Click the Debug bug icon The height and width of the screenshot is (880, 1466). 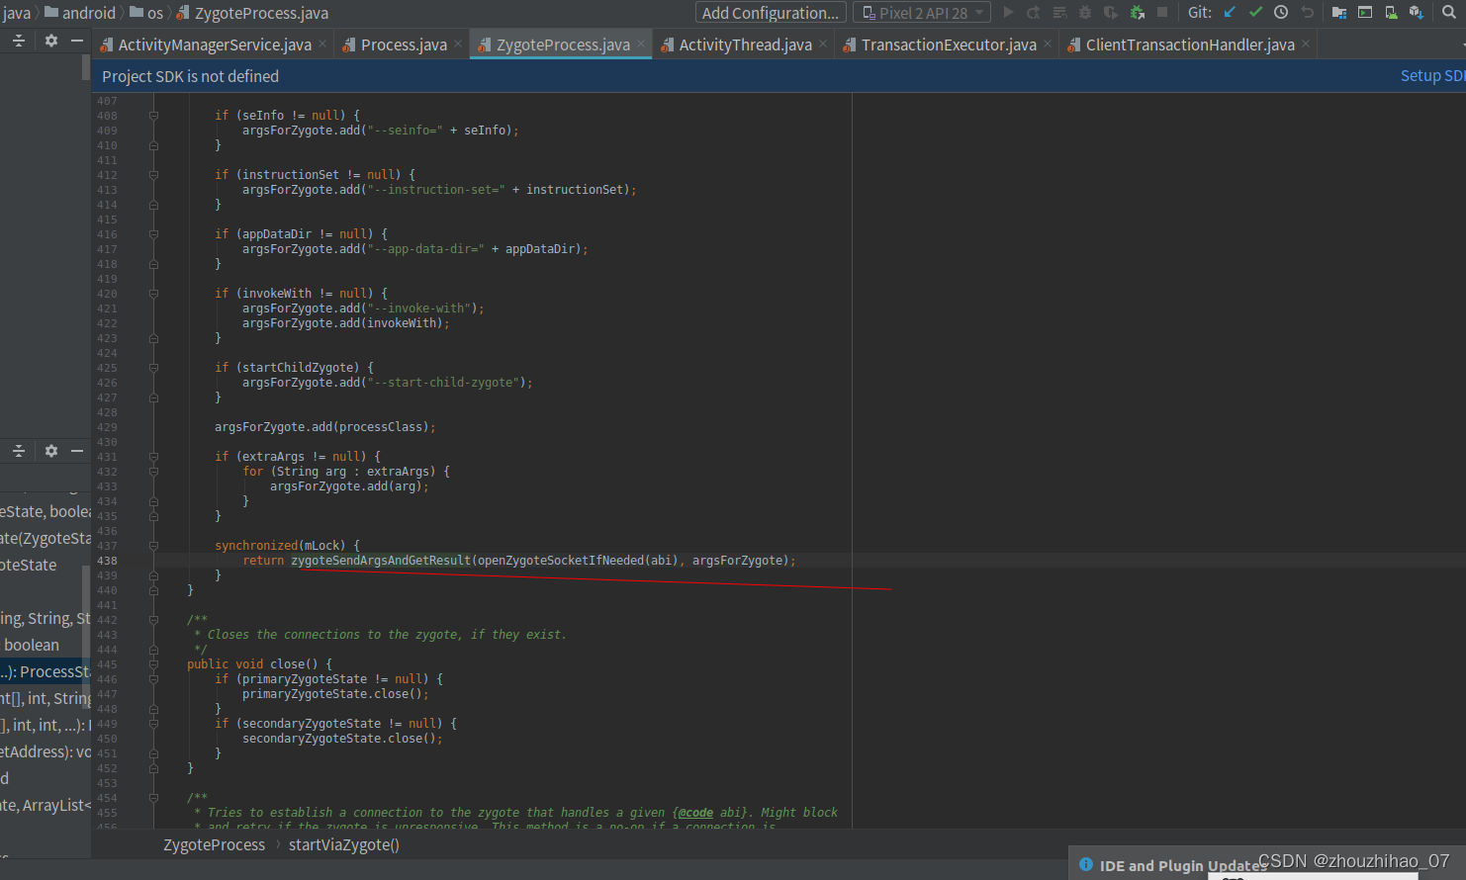(1085, 12)
